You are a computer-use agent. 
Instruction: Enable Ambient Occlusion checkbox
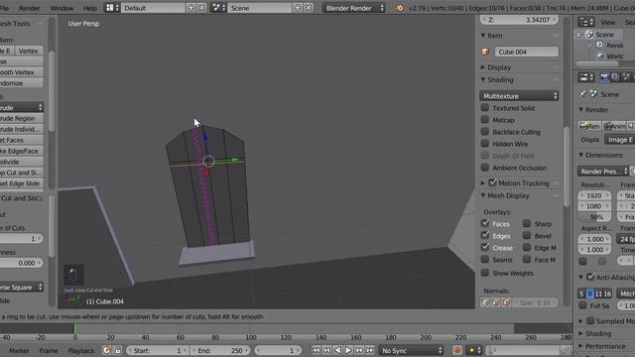pos(485,168)
